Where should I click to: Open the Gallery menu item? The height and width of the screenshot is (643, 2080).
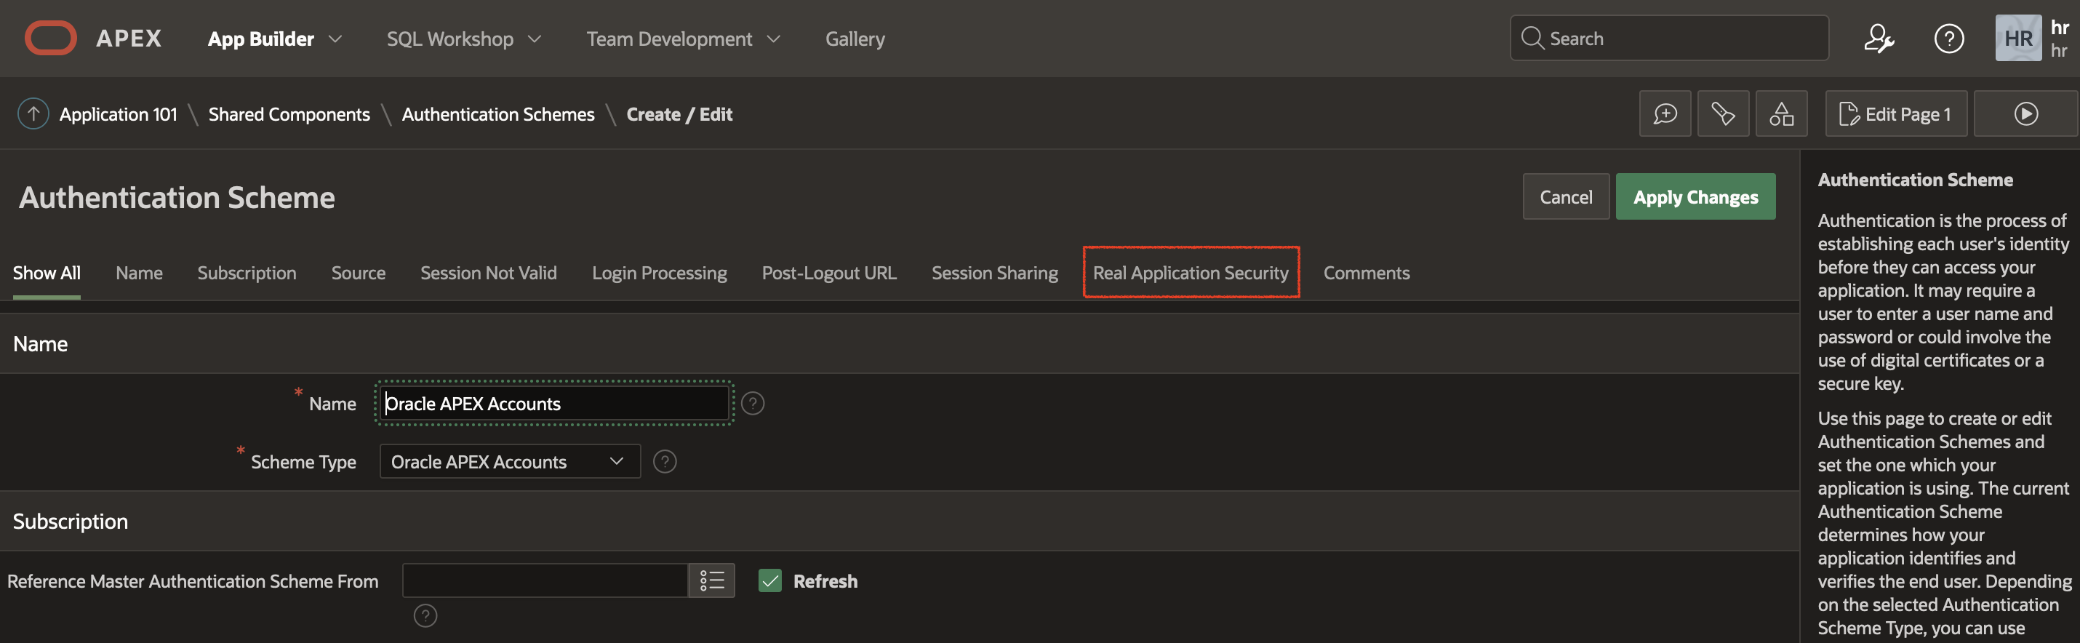pyautogui.click(x=855, y=39)
